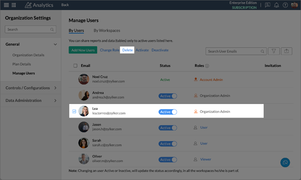Switch to the By Workspaces tab
The width and height of the screenshot is (301, 180).
107,30
